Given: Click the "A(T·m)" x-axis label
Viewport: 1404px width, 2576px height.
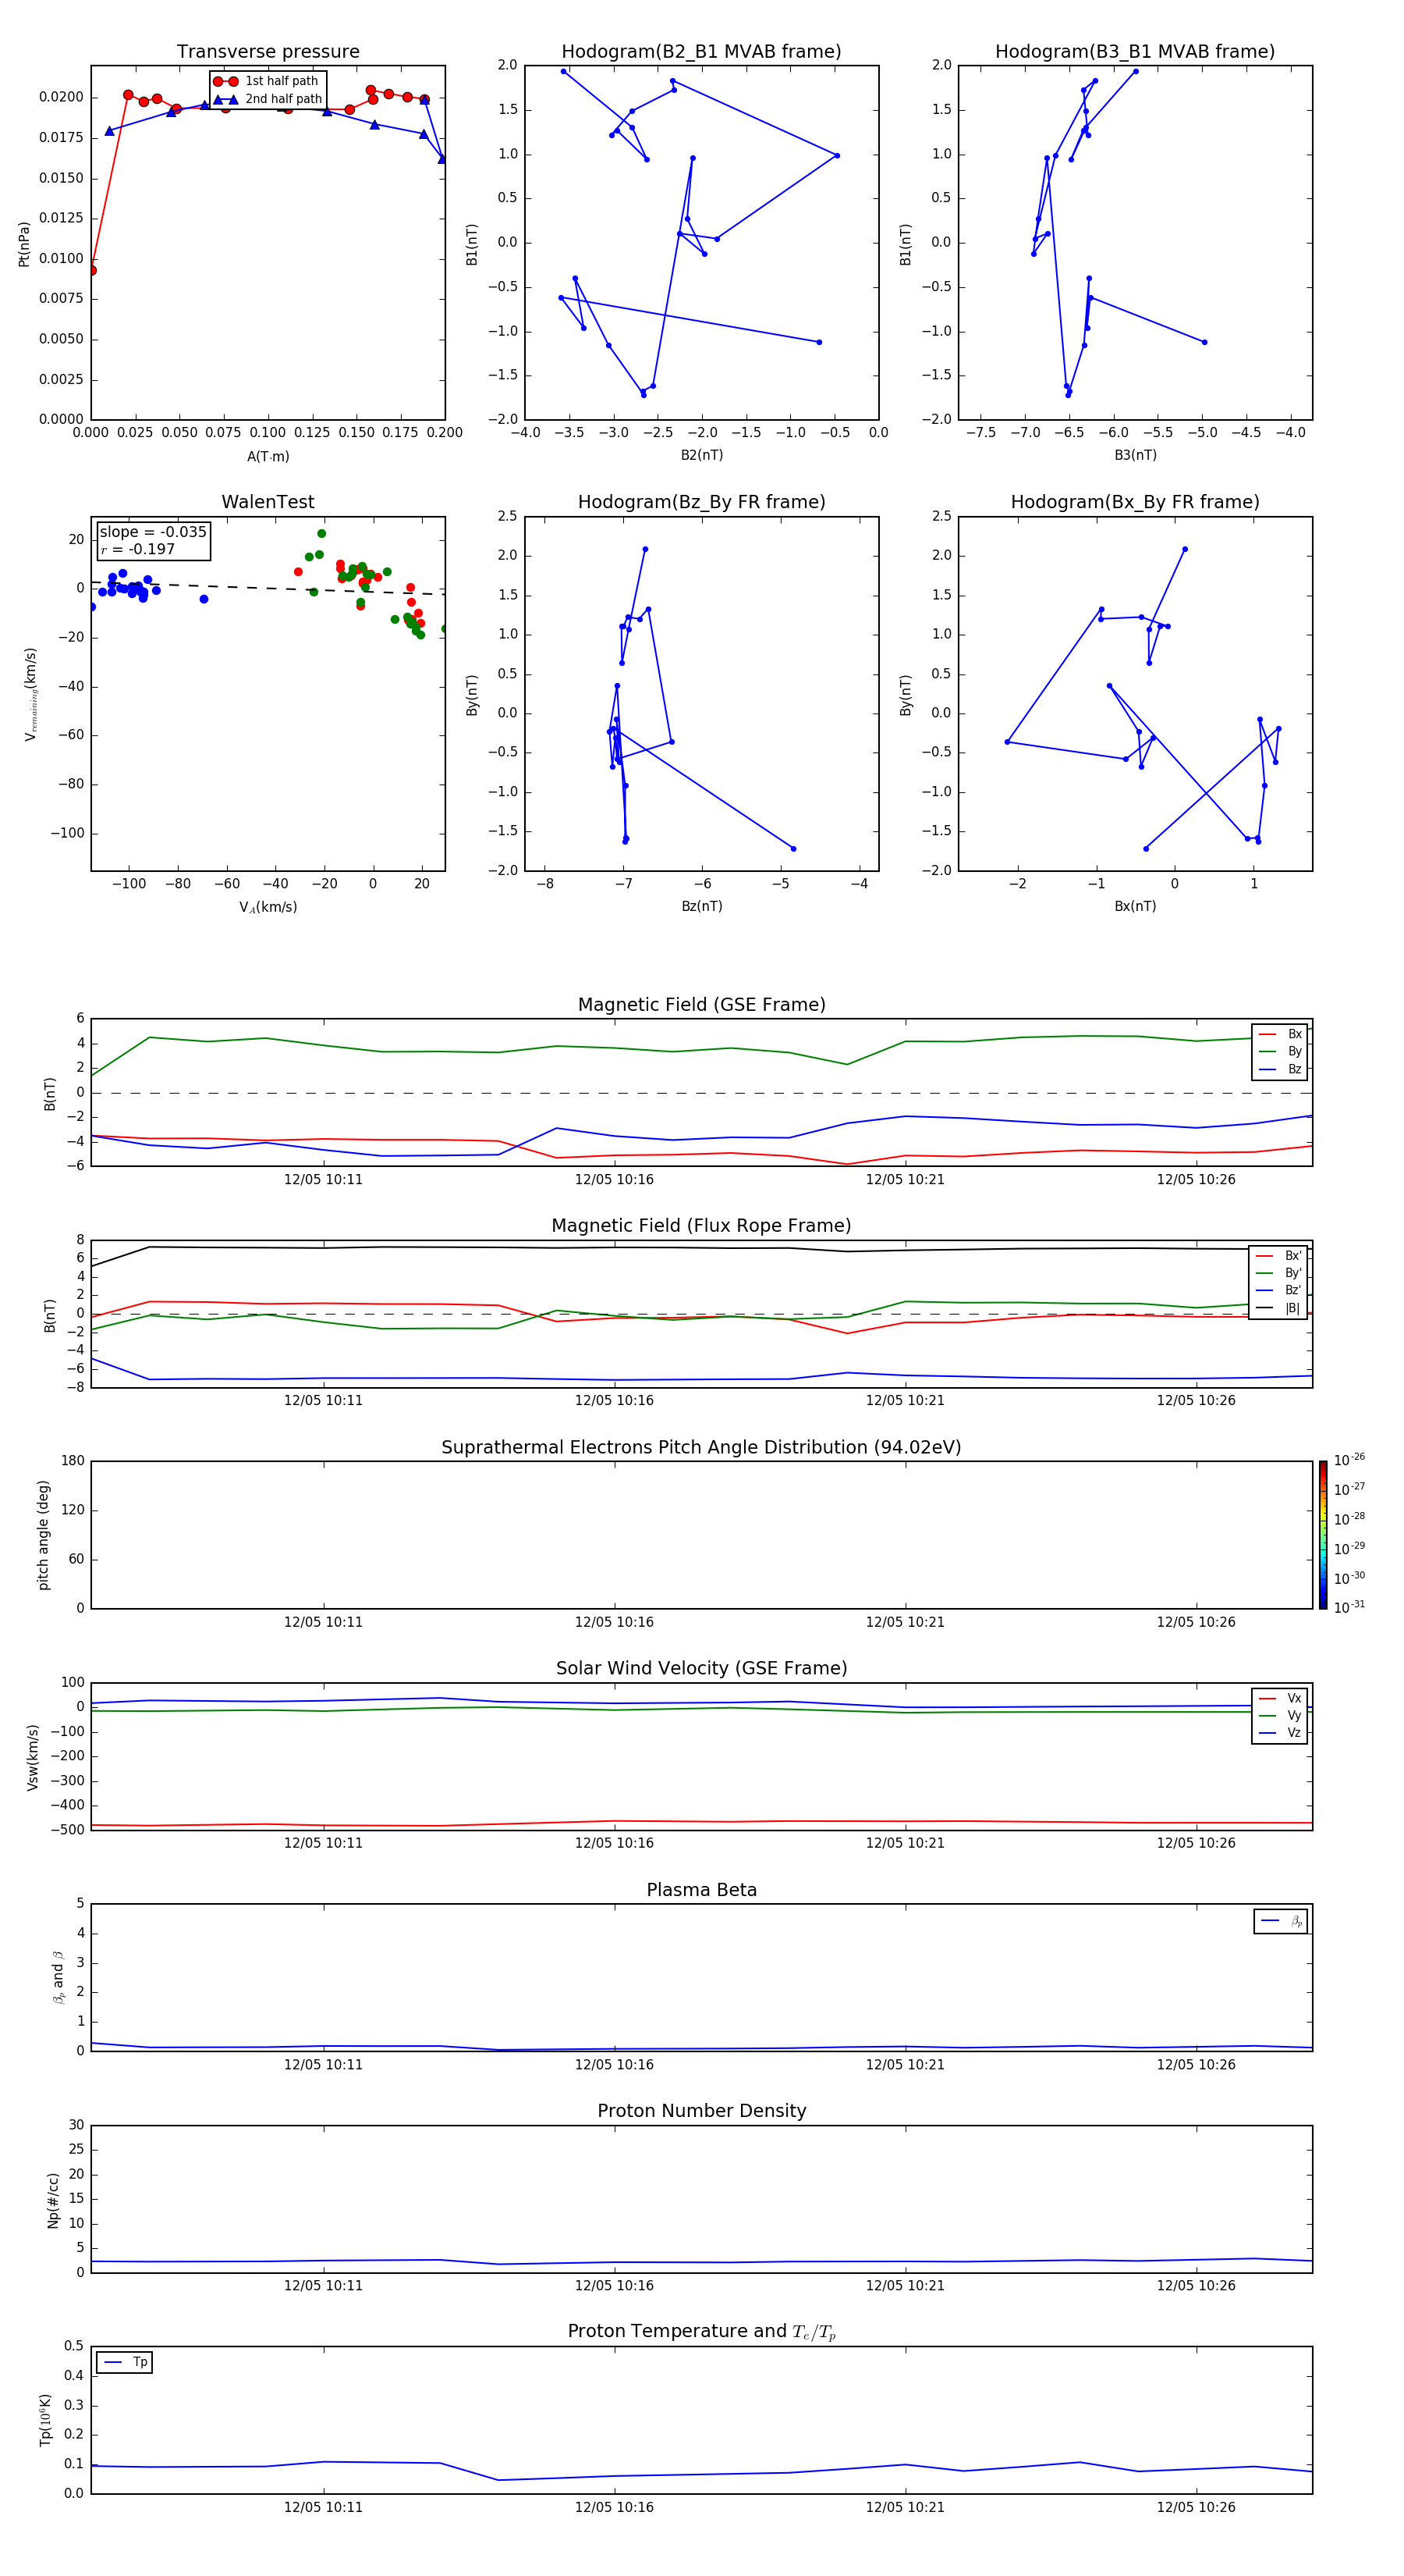Looking at the screenshot, I should (268, 457).
